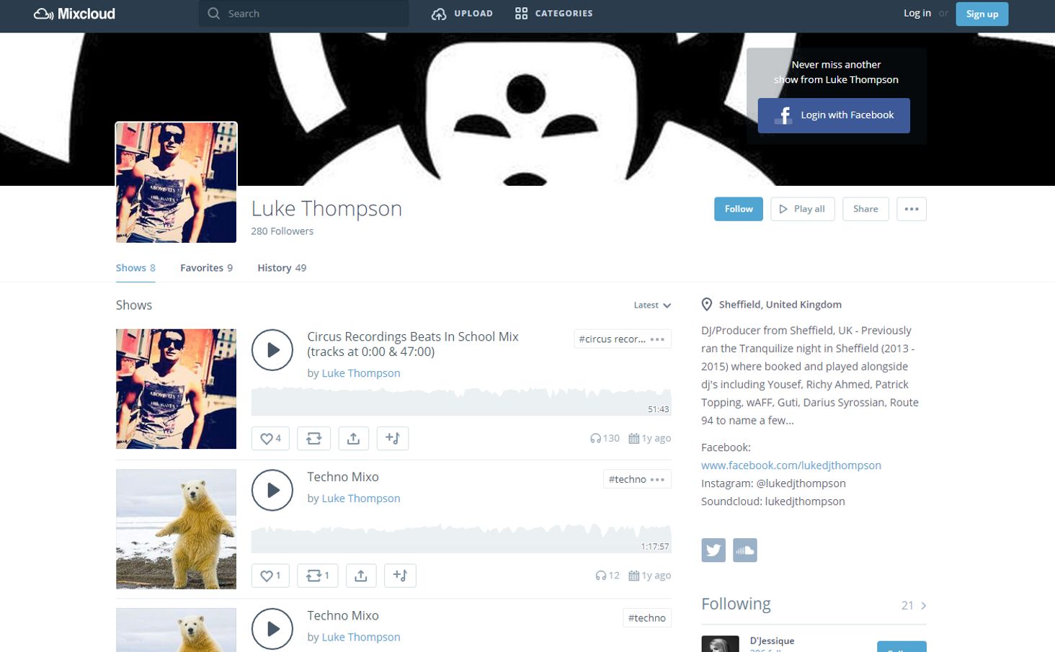Click Circus Recordings mix cover thumbnail
This screenshot has width=1055, height=652.
(176, 389)
